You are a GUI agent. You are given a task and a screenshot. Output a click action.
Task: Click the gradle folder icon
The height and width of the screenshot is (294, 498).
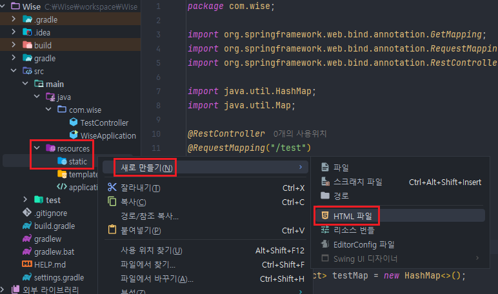coord(27,58)
